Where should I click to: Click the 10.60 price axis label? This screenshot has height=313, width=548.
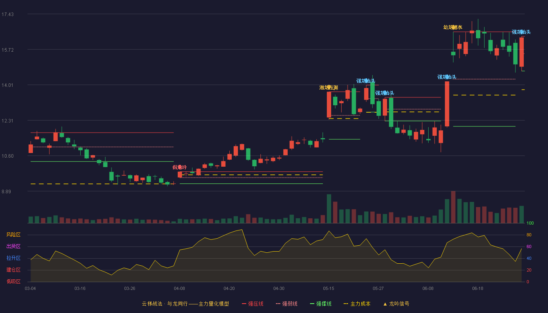[7, 156]
